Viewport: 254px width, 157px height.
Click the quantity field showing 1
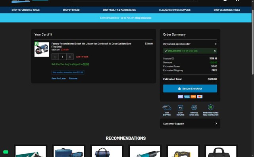[62, 57]
